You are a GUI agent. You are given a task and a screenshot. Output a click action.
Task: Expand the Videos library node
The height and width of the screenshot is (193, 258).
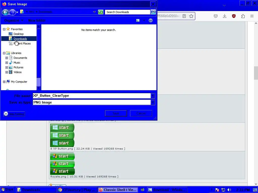pyautogui.click(x=7, y=72)
